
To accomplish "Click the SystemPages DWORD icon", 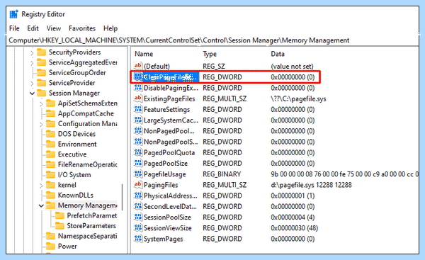I will pyautogui.click(x=137, y=239).
